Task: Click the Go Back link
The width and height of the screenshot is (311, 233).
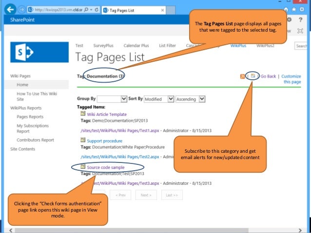Action: 268,76
